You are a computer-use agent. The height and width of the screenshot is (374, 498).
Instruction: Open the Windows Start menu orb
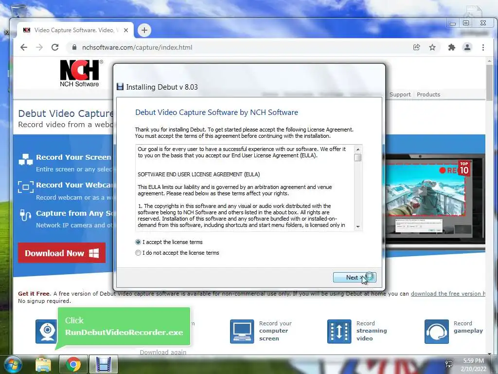12,364
